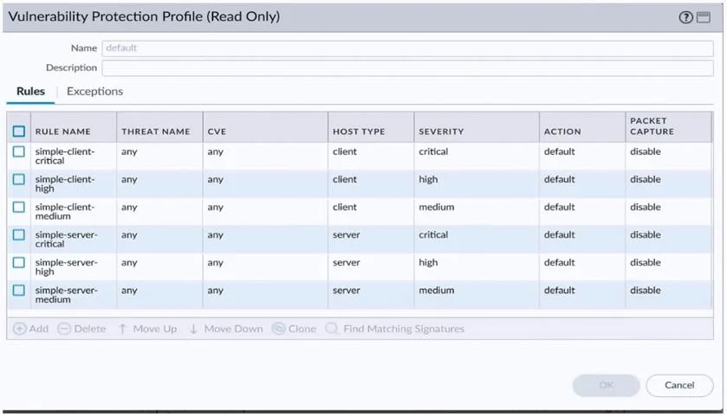Click the Cancel button
727x417 pixels.
[x=679, y=385]
